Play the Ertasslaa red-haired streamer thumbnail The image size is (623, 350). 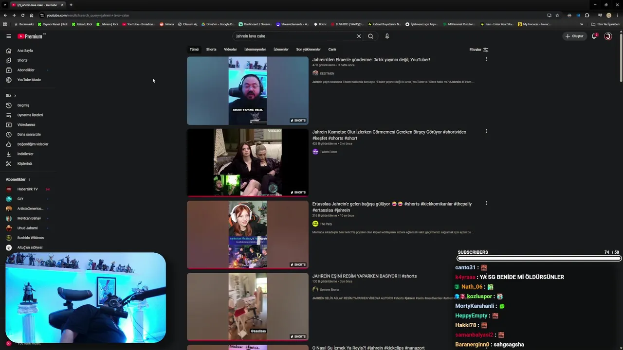[x=248, y=235]
